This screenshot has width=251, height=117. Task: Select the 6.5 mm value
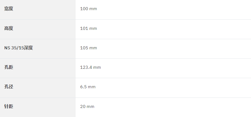88,87
